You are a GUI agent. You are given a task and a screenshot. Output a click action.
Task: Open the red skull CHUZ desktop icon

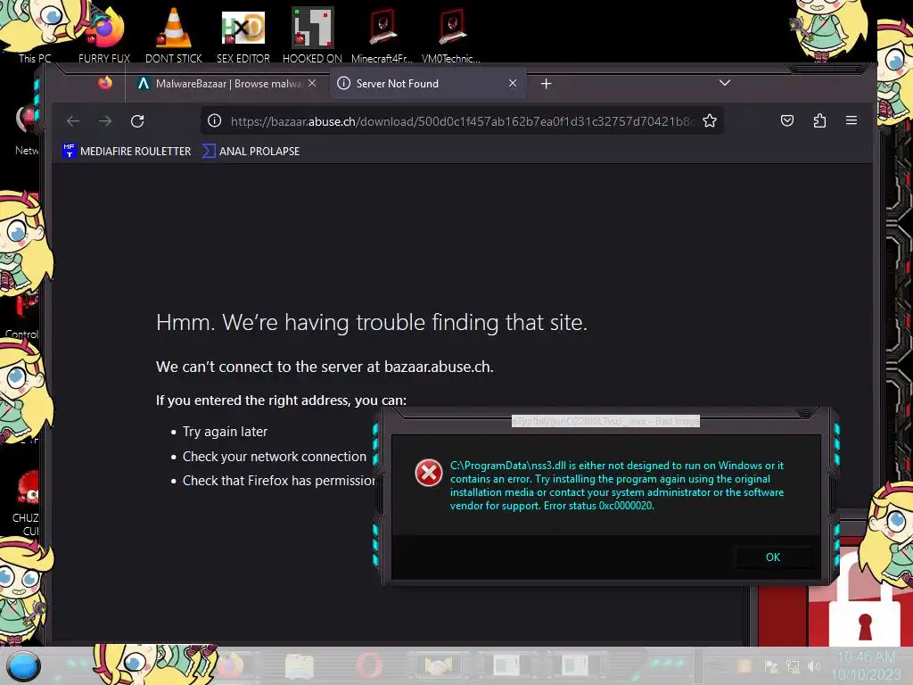click(x=26, y=504)
